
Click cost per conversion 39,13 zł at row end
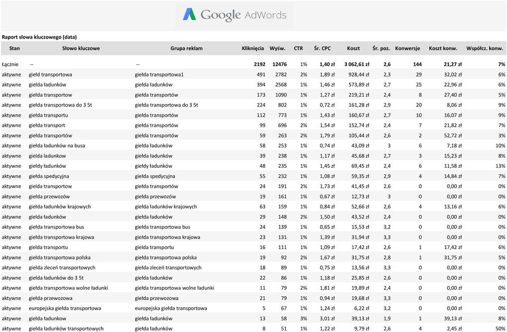point(453,318)
